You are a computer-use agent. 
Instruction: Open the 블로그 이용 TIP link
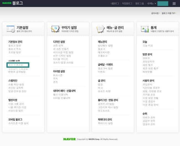coord(168,13)
